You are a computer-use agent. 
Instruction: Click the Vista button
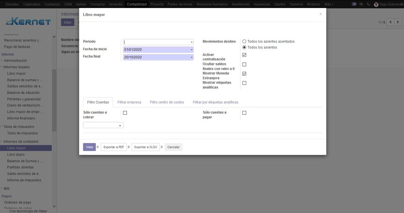(89, 147)
